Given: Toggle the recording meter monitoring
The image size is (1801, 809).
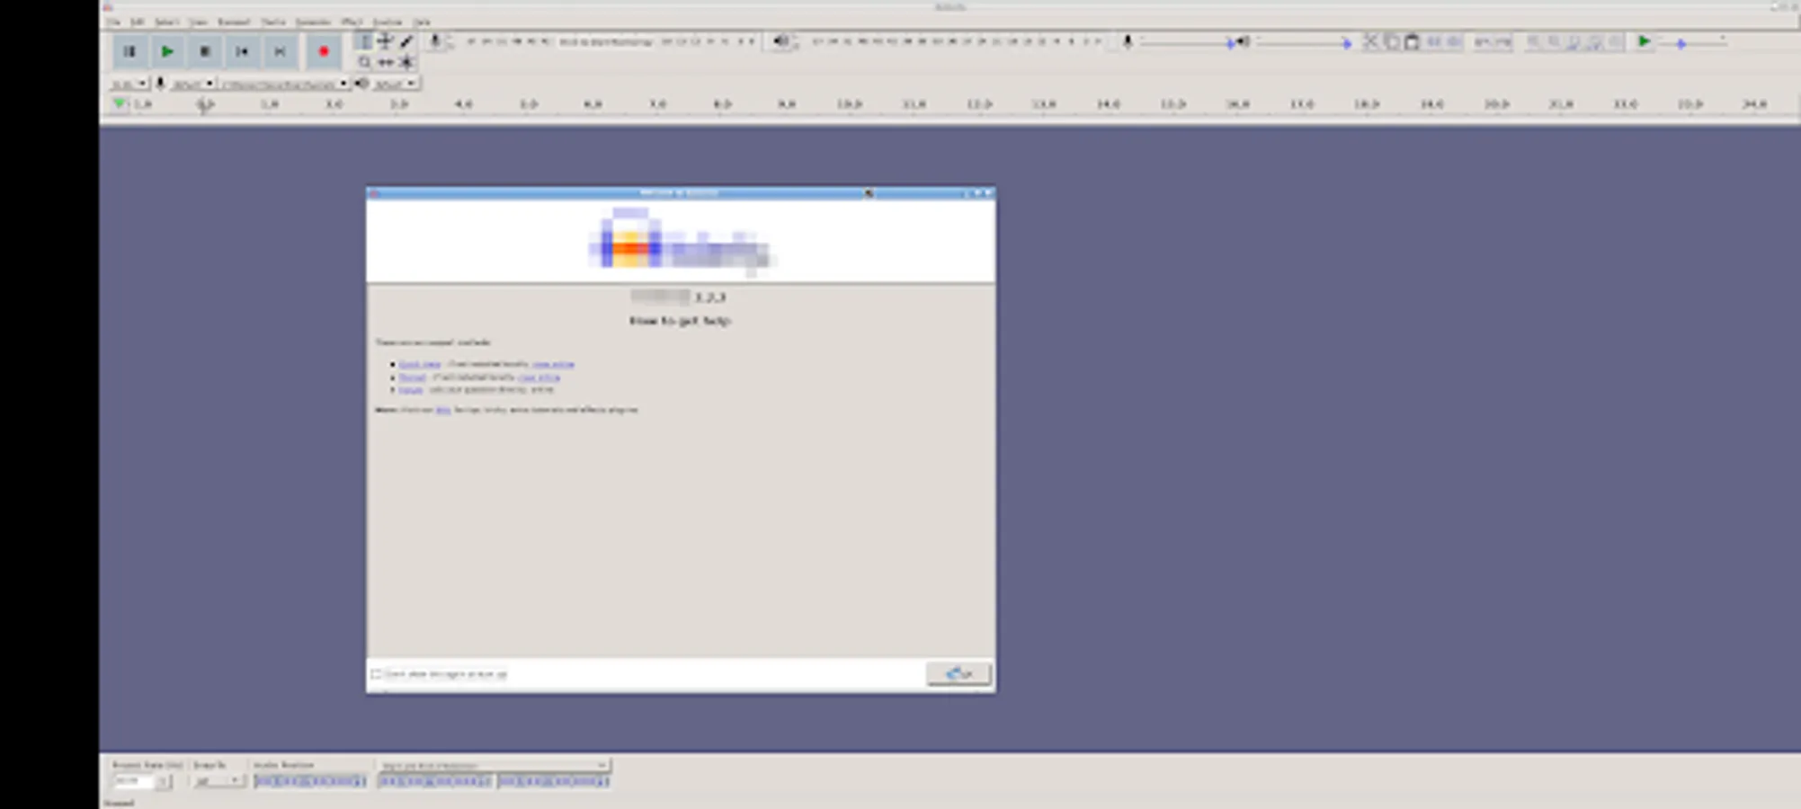Looking at the screenshot, I should point(434,40).
